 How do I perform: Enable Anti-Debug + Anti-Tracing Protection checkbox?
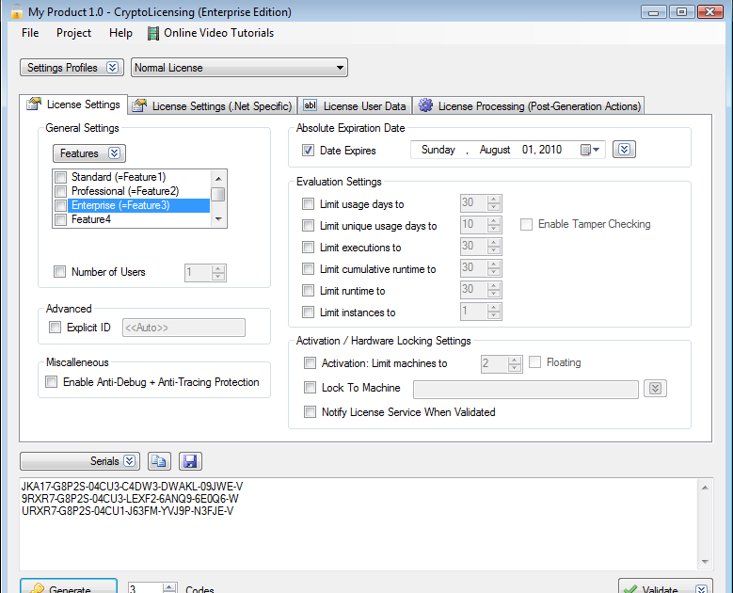tap(52, 382)
